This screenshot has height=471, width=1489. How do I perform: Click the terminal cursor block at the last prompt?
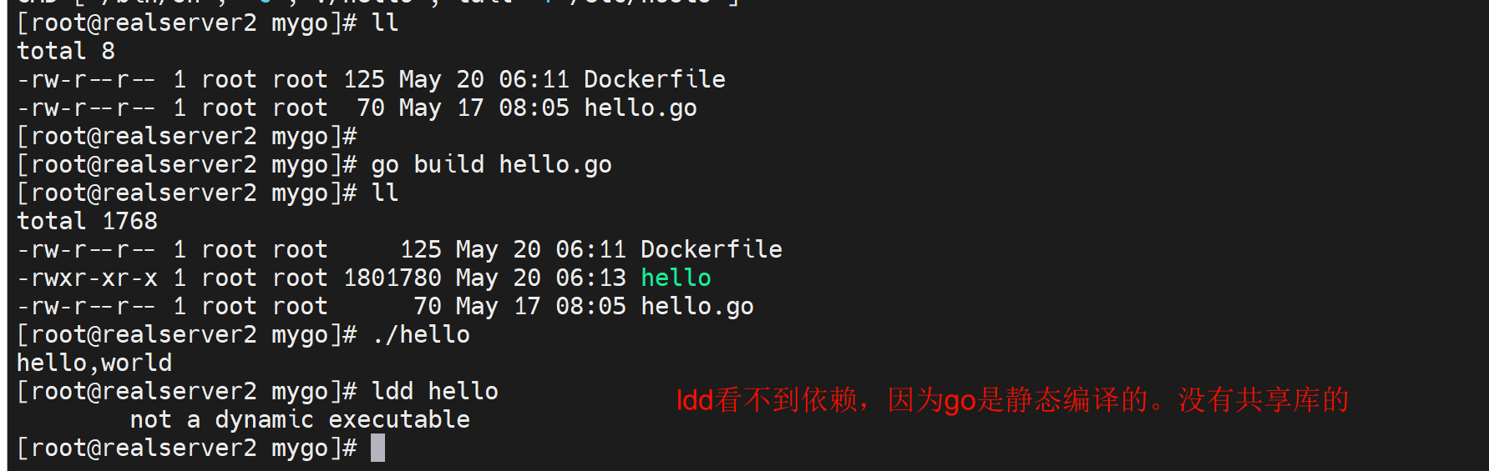[x=377, y=448]
